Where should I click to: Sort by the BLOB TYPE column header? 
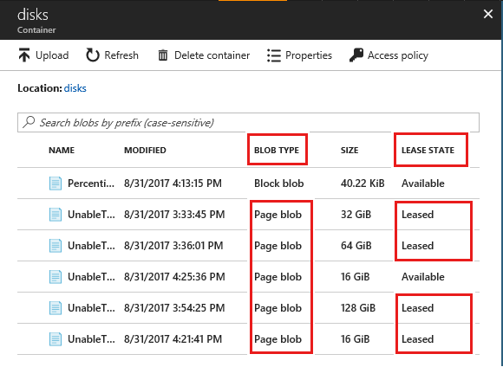click(277, 151)
